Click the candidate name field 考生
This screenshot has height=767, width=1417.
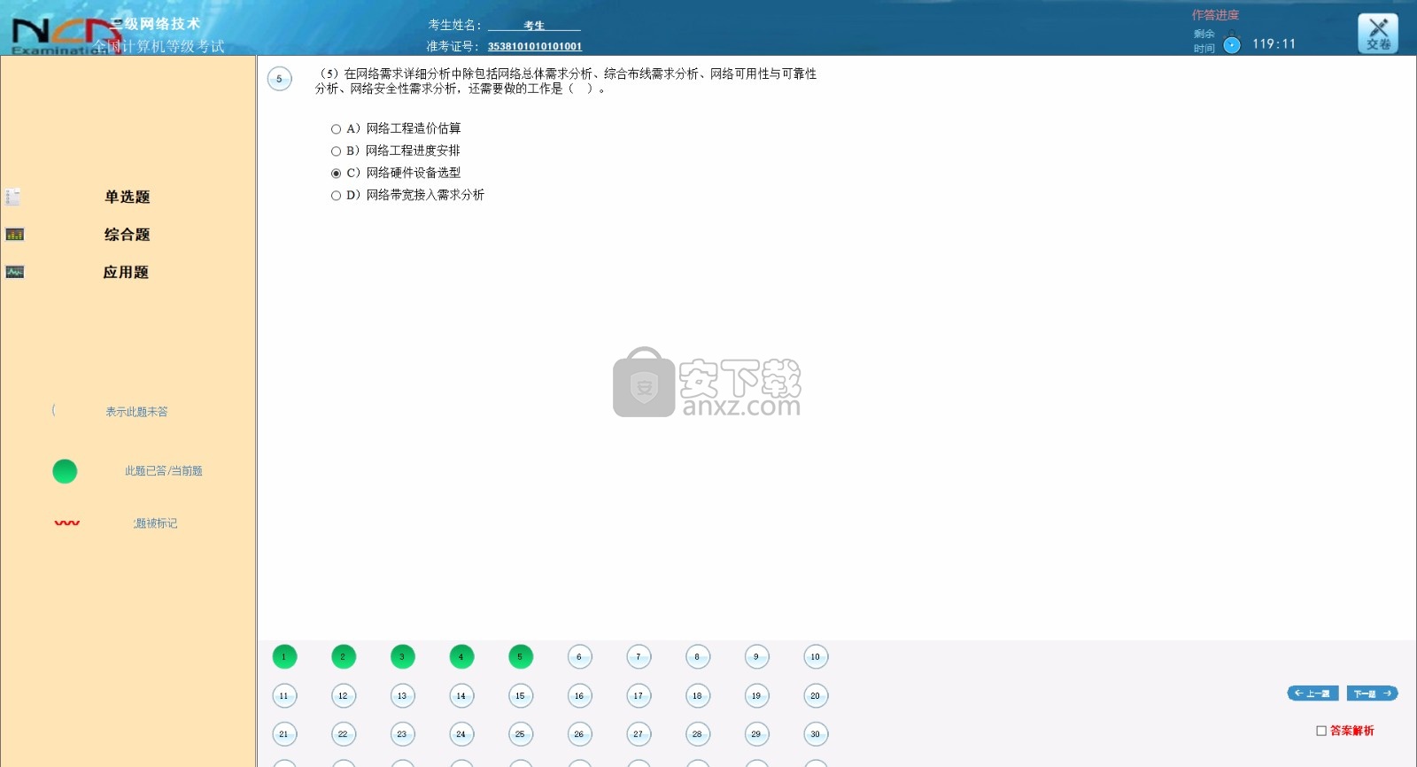pyautogui.click(x=534, y=26)
